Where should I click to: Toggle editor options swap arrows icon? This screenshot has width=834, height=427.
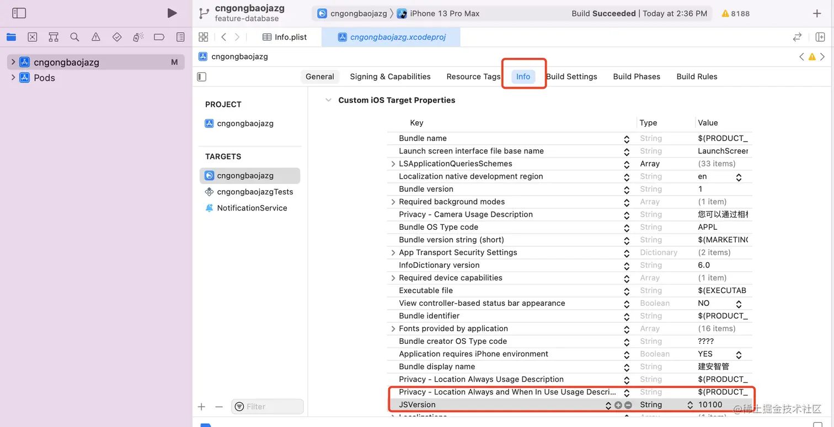click(x=797, y=37)
